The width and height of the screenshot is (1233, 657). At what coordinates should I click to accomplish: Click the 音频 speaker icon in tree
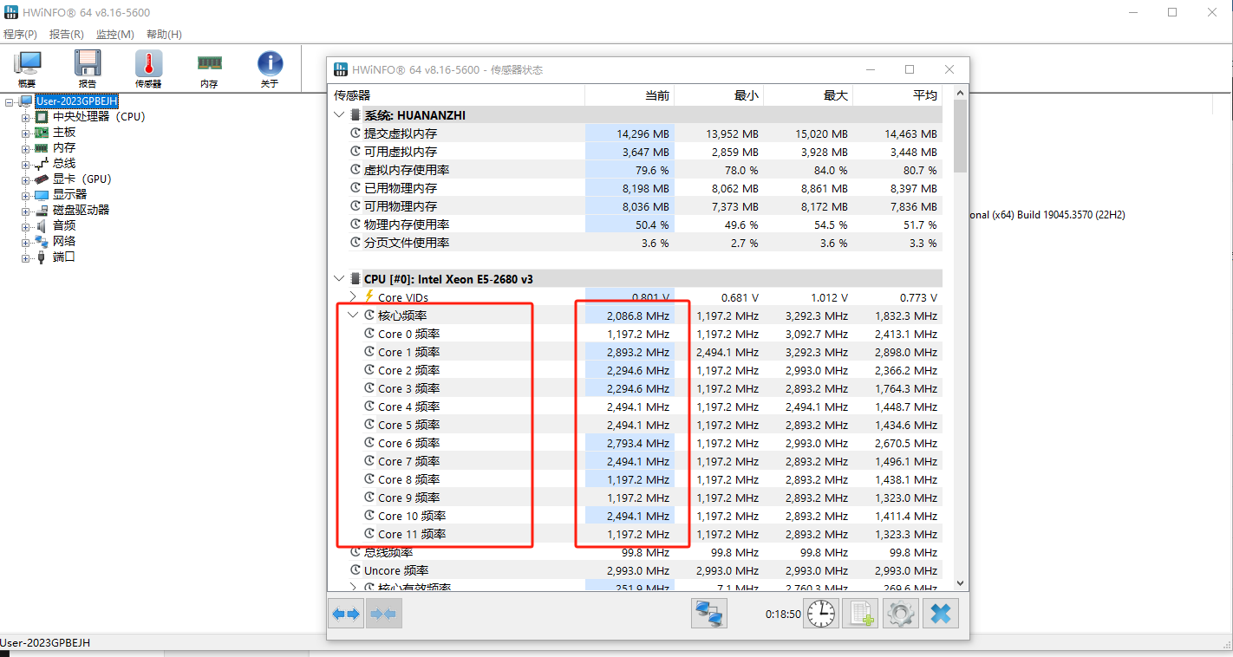coord(42,225)
